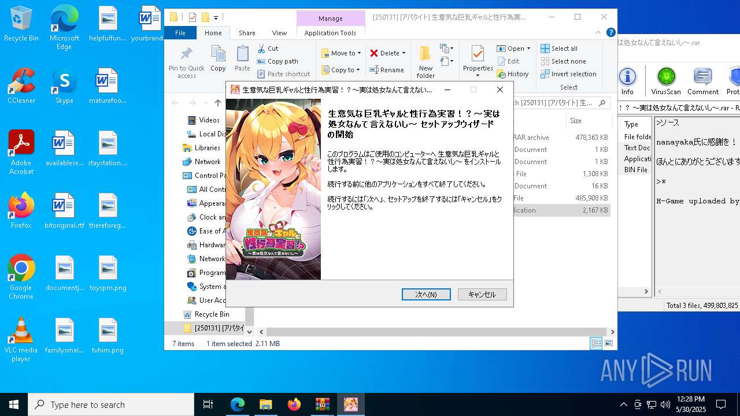
Task: Select Libraries in navigation pane
Action: (202, 148)
